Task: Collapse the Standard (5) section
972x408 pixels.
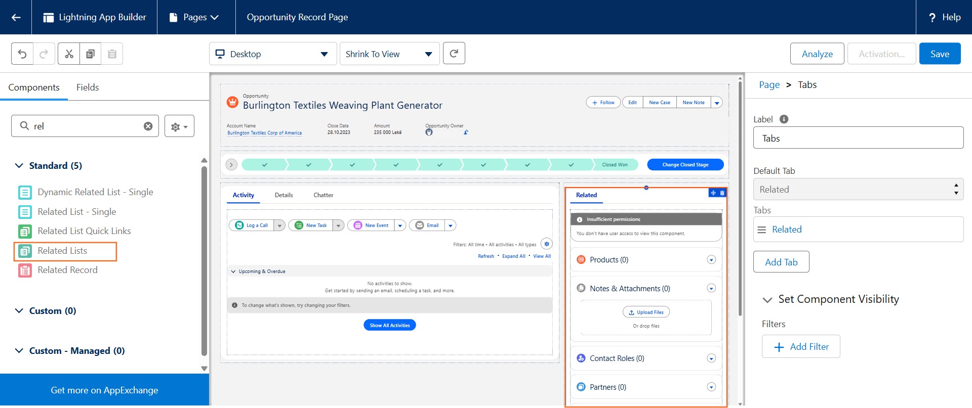Action: (19, 165)
